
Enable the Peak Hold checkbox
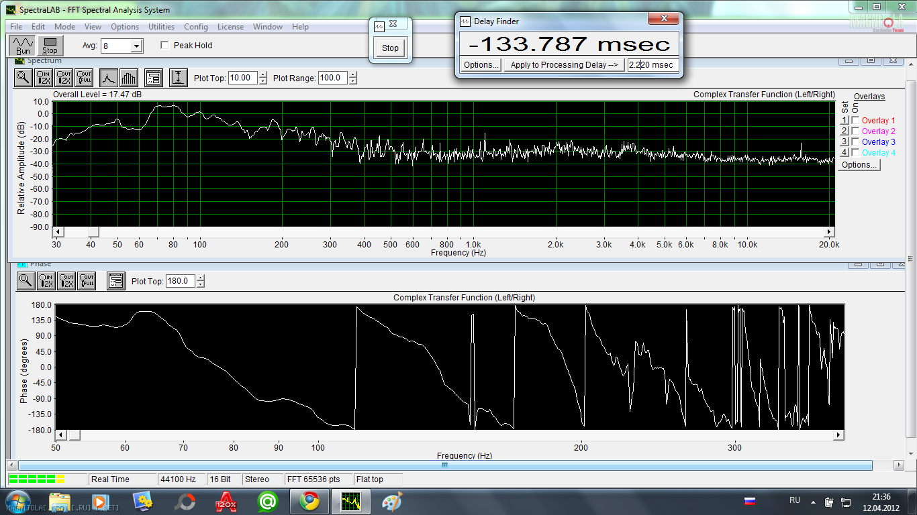[164, 46]
